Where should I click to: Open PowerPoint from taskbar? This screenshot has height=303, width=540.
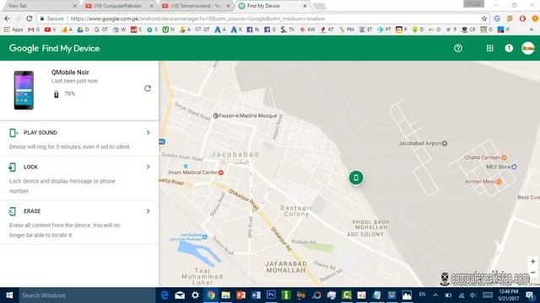click(240, 295)
